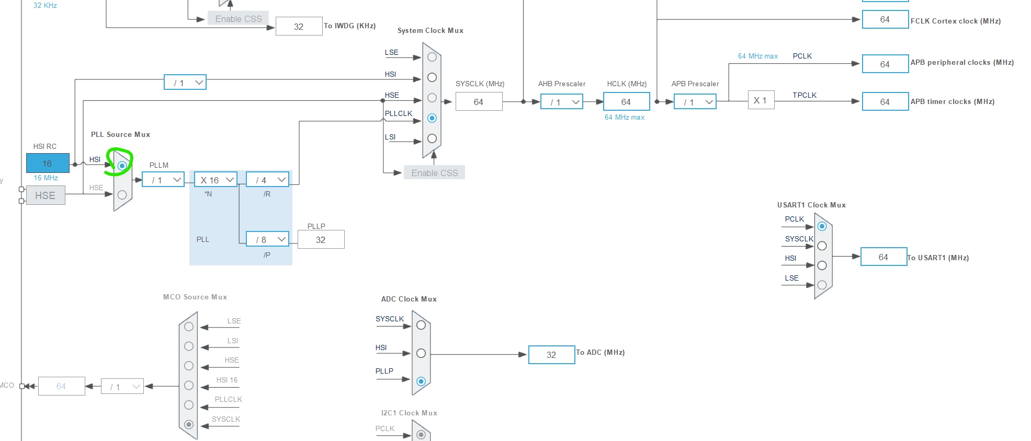Screen dimensions: 1031x441
Task: Click the PLLP output value 32
Action: (x=321, y=240)
